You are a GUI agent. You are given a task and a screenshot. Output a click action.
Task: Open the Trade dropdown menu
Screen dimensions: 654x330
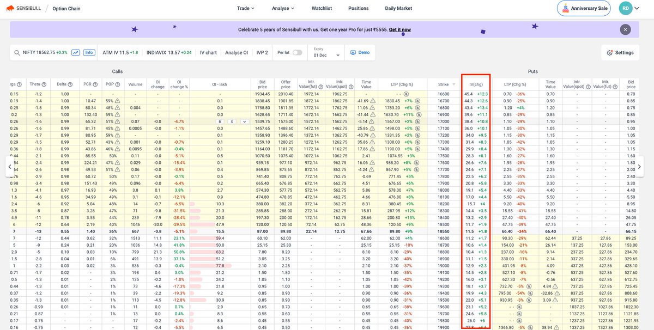click(x=245, y=8)
